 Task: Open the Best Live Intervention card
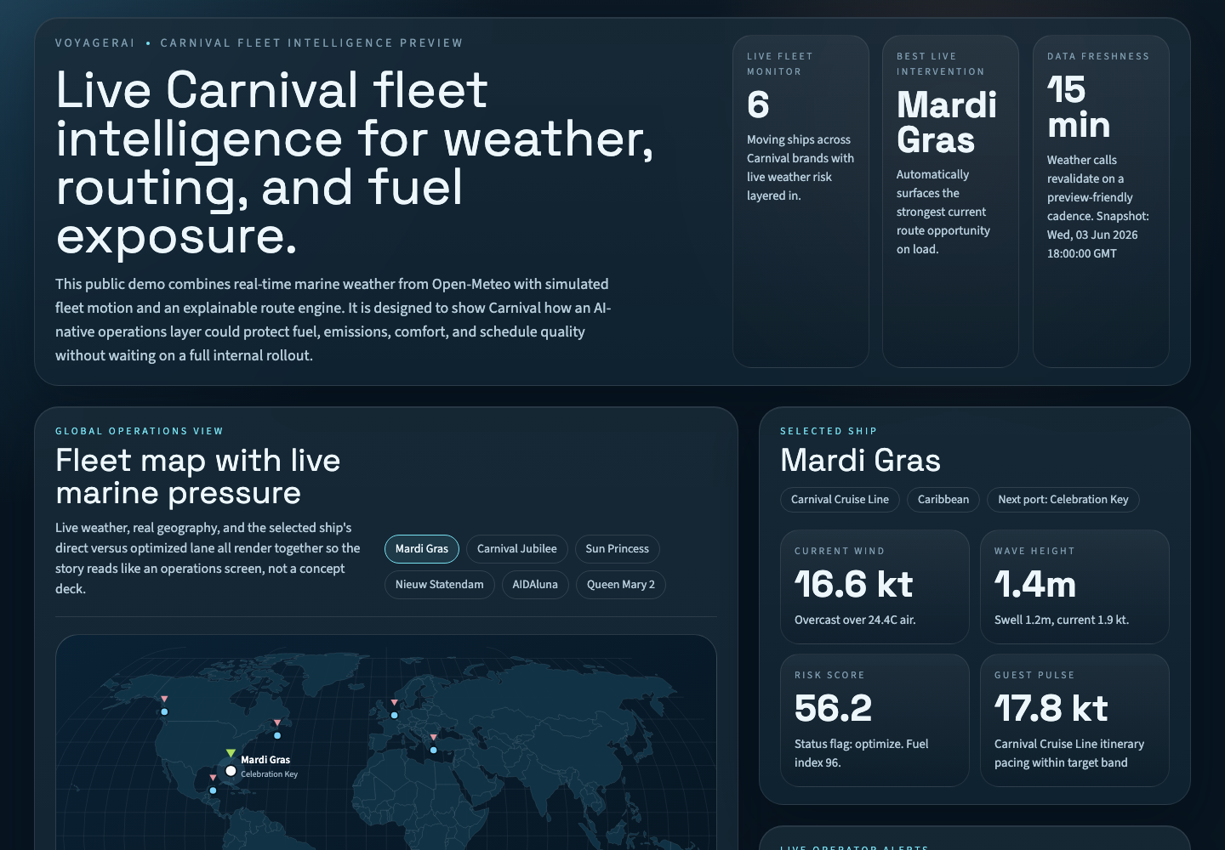pyautogui.click(x=950, y=201)
